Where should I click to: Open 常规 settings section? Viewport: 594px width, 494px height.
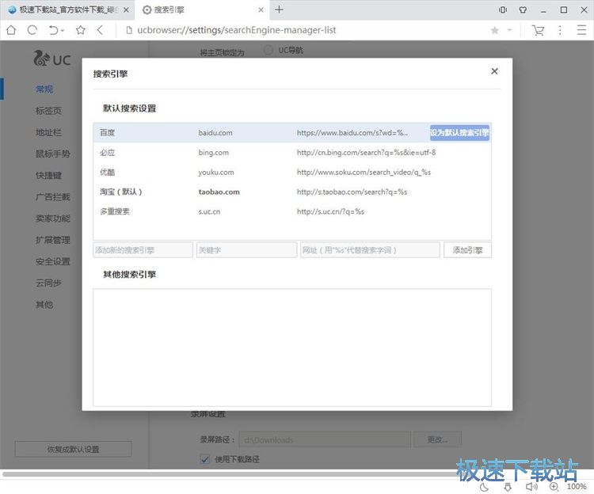click(x=44, y=89)
